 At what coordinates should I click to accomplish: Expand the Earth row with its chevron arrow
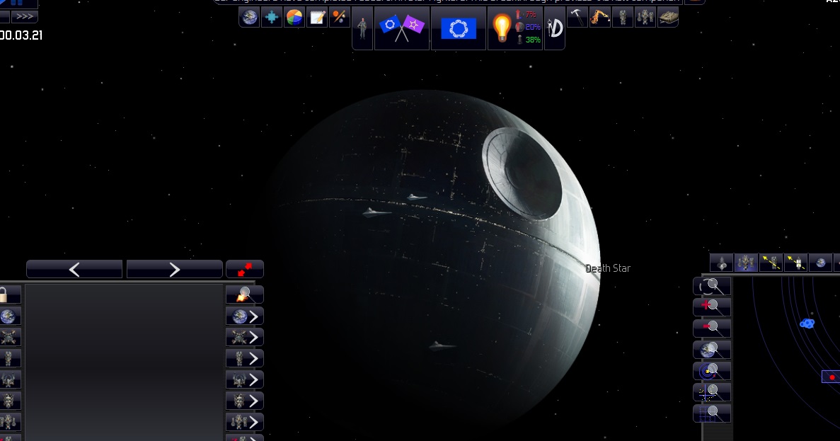(x=253, y=316)
